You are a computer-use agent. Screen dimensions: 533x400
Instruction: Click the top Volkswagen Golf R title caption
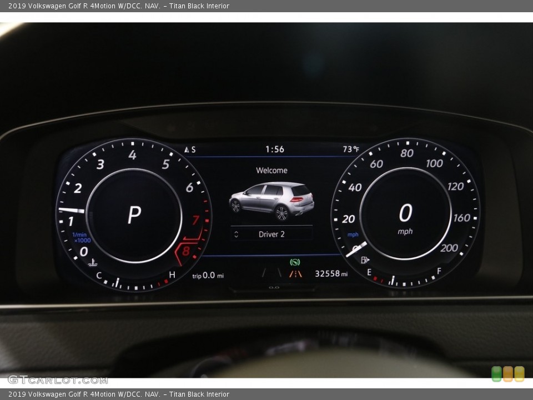(119, 6)
